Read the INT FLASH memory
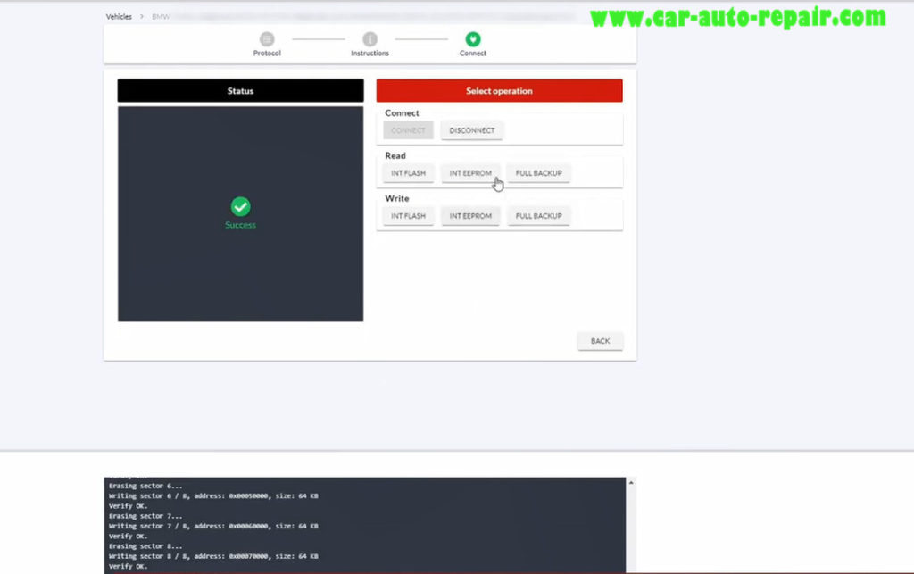914x574 pixels. (407, 172)
